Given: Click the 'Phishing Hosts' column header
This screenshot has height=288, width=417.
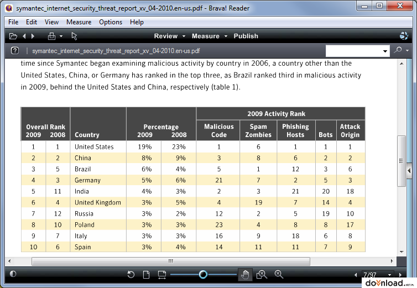Looking at the screenshot, I should pyautogui.click(x=295, y=130).
